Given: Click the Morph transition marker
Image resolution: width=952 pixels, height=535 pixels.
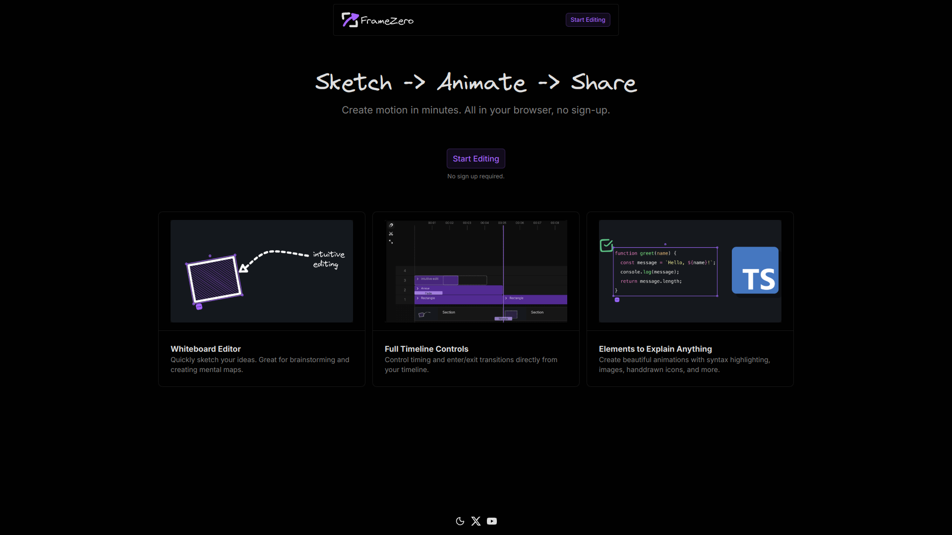Looking at the screenshot, I should point(503,319).
